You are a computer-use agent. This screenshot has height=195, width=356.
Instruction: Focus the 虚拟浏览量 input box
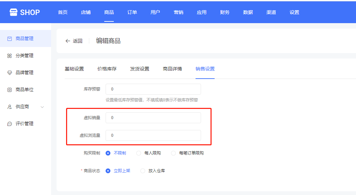tap(153, 135)
